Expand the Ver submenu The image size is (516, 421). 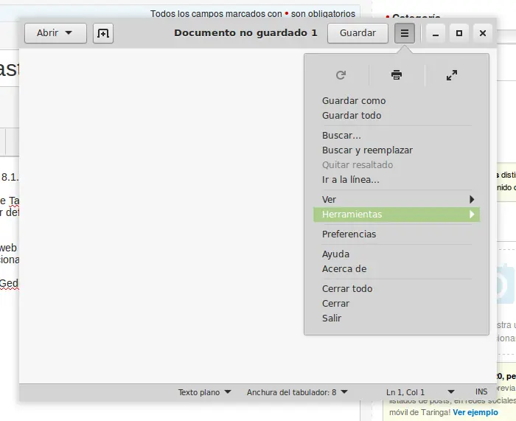397,200
